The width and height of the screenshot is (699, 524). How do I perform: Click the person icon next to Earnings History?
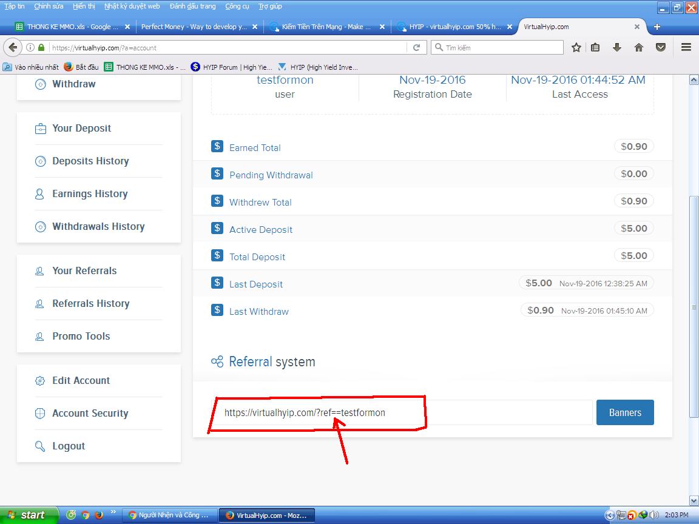pos(39,194)
